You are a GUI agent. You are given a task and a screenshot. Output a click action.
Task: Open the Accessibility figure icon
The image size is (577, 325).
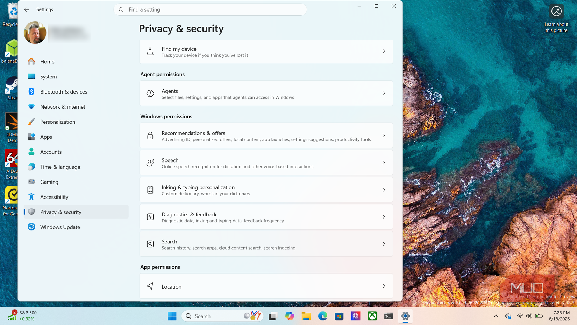pyautogui.click(x=31, y=197)
